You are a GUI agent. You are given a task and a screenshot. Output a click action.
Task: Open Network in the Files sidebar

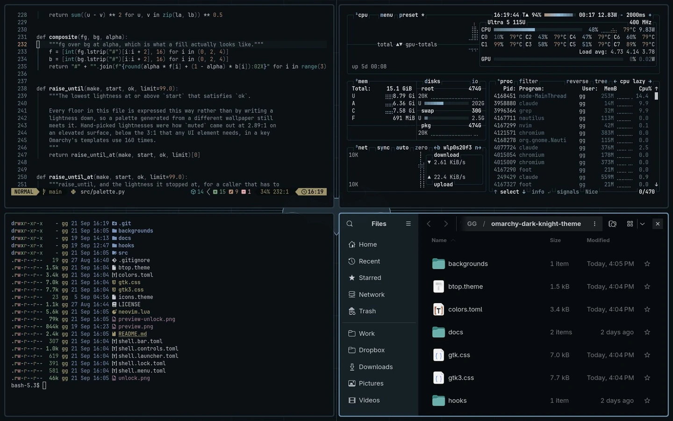point(379,294)
